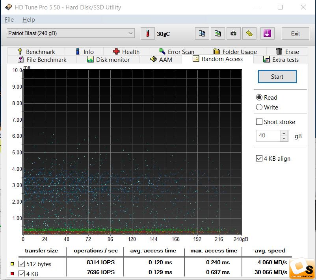Click the red 4 KB color swatch
The height and width of the screenshot is (280, 316).
pyautogui.click(x=12, y=274)
